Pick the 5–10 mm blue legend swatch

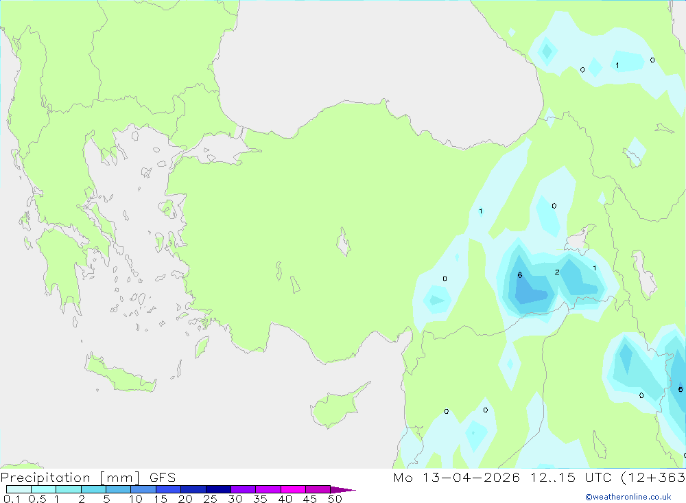[x=118, y=489]
